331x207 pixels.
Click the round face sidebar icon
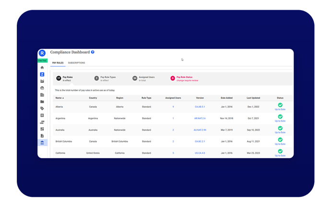pos(42,88)
